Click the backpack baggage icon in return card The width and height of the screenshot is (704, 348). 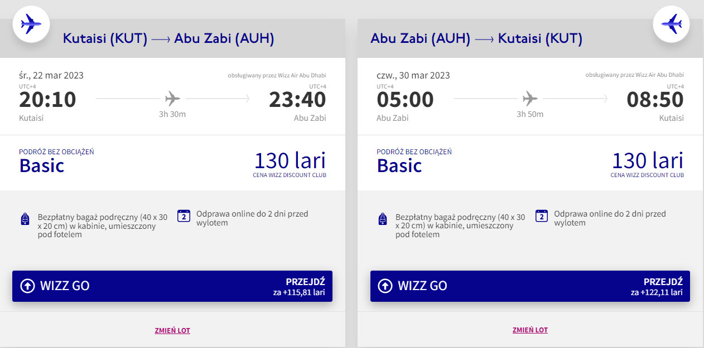click(x=383, y=219)
